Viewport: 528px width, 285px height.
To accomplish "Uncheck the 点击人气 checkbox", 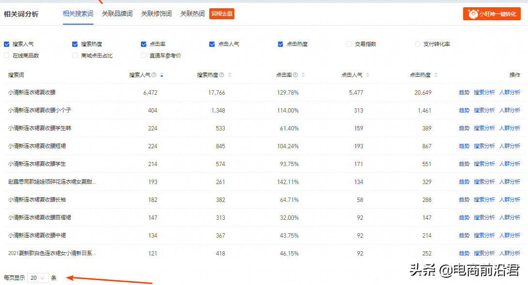I will coord(212,44).
